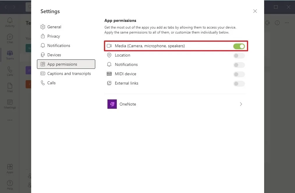The height and width of the screenshot is (193, 295).
Task: Open the Chat icon in Teams sidebar
Action: (10, 37)
